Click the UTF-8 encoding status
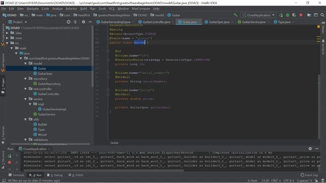The width and height of the screenshot is (326, 183). tap(289, 180)
